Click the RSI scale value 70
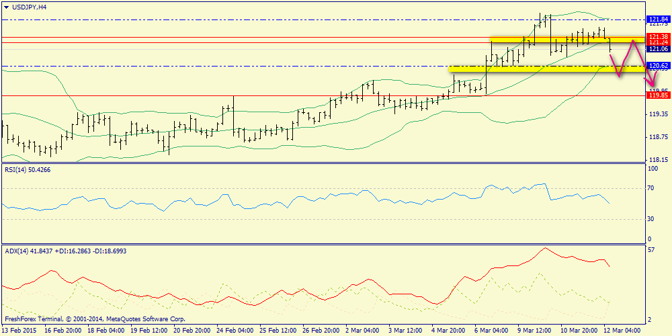 [x=652, y=188]
